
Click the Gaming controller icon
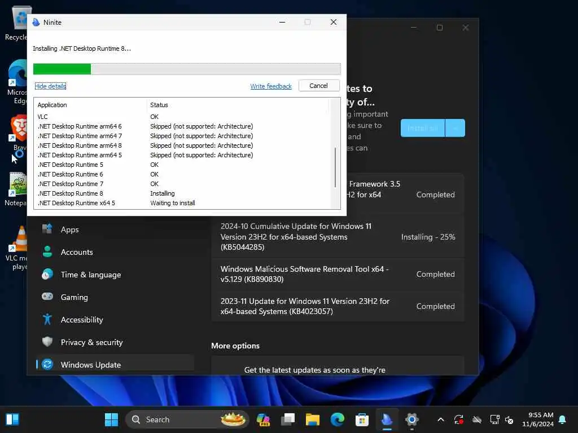tap(47, 297)
